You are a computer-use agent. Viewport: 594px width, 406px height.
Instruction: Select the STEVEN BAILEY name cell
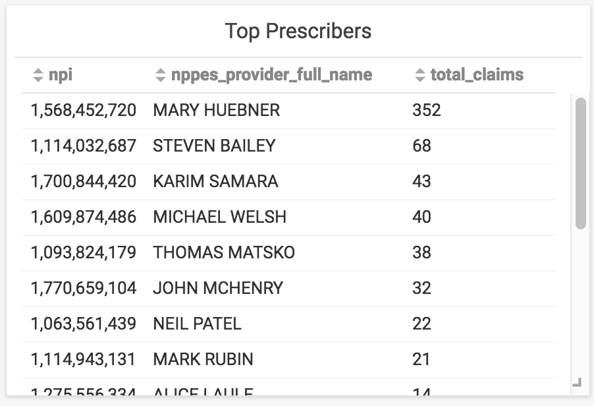point(214,146)
